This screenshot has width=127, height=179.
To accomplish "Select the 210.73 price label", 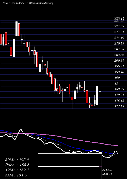I will pos(119,43).
